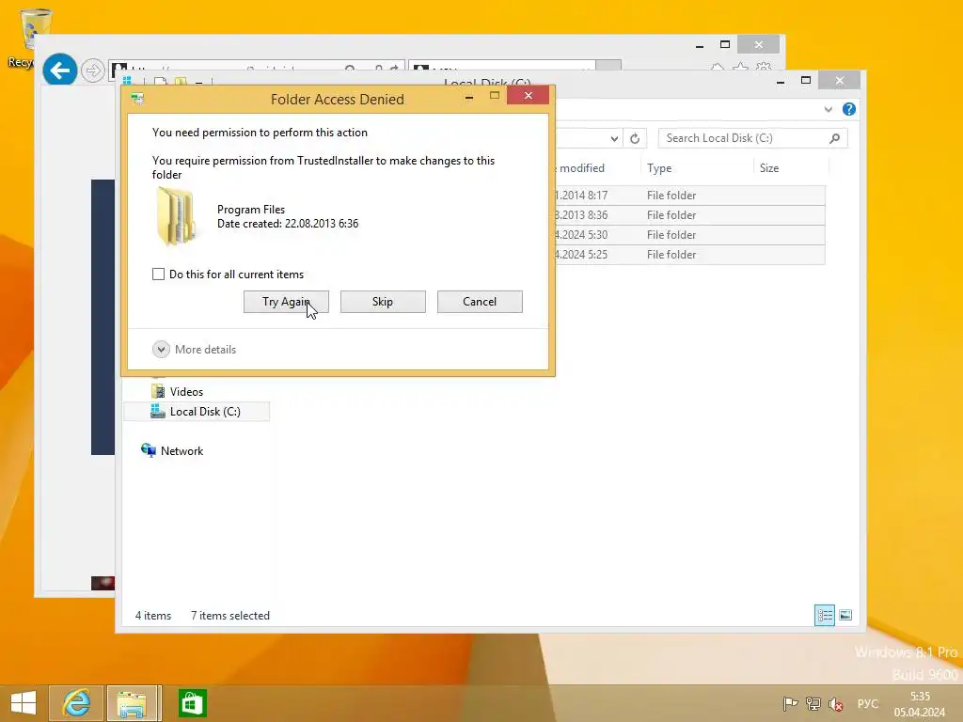Refresh the Local Disk (C:) view
This screenshot has width=963, height=722.
click(635, 139)
